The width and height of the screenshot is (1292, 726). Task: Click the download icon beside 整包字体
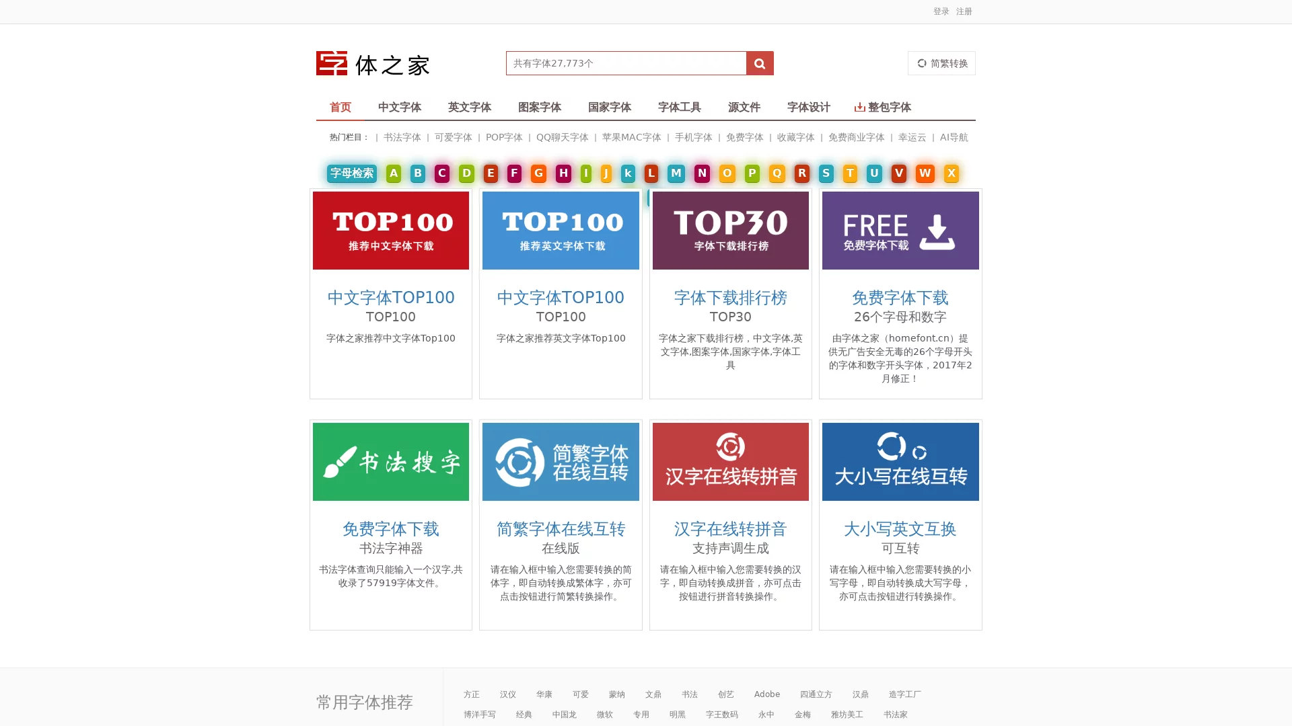[x=859, y=106]
